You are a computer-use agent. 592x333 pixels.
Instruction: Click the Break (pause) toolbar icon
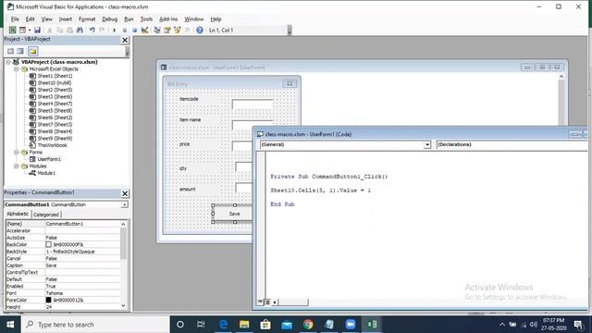click(x=125, y=30)
